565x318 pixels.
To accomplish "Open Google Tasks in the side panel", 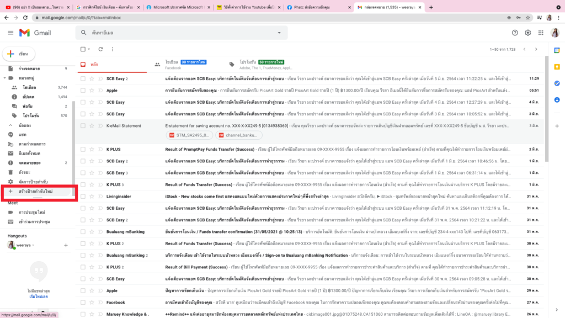I will (557, 83).
